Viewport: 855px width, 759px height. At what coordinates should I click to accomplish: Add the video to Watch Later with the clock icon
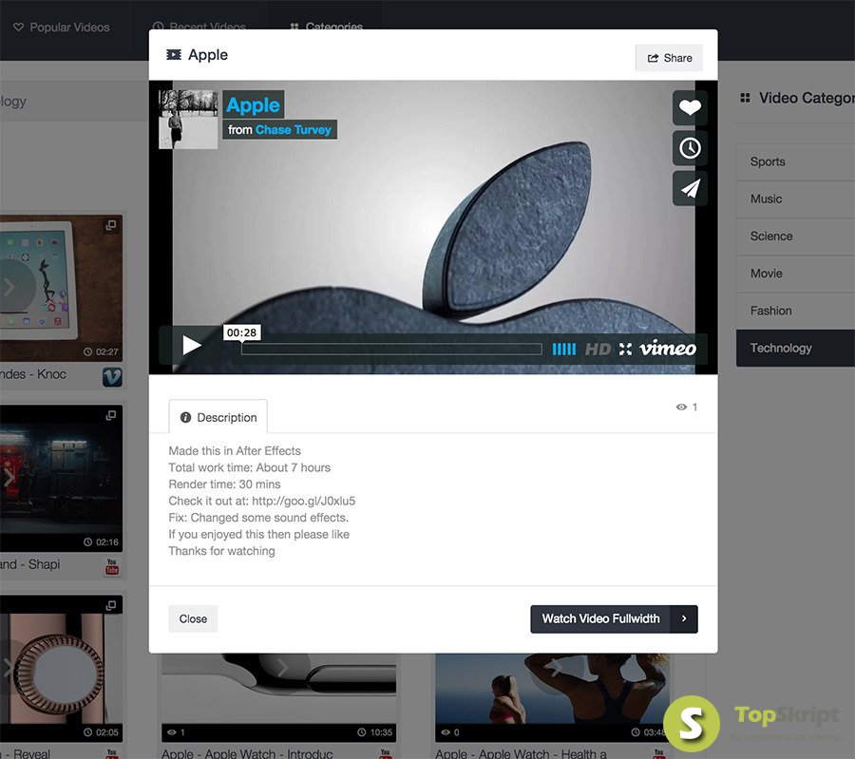(x=690, y=148)
